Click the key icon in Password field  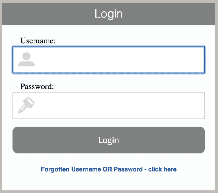[26, 105]
